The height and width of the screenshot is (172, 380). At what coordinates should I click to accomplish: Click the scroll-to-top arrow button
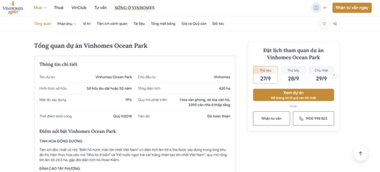coord(360,153)
